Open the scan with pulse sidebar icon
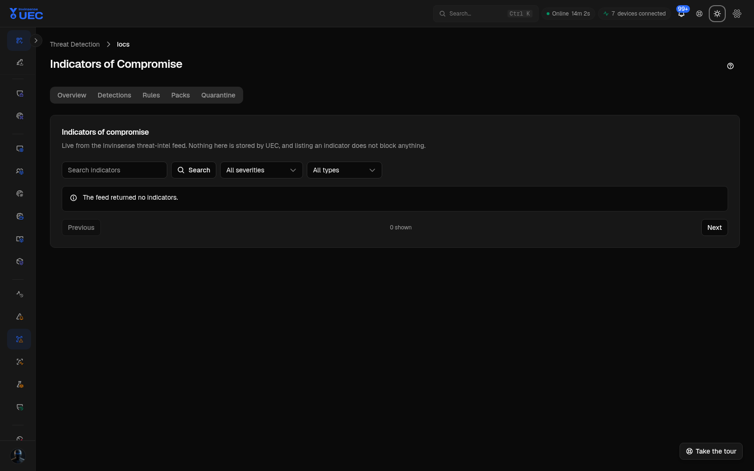Screen dimensions: 754x471 click(19, 362)
